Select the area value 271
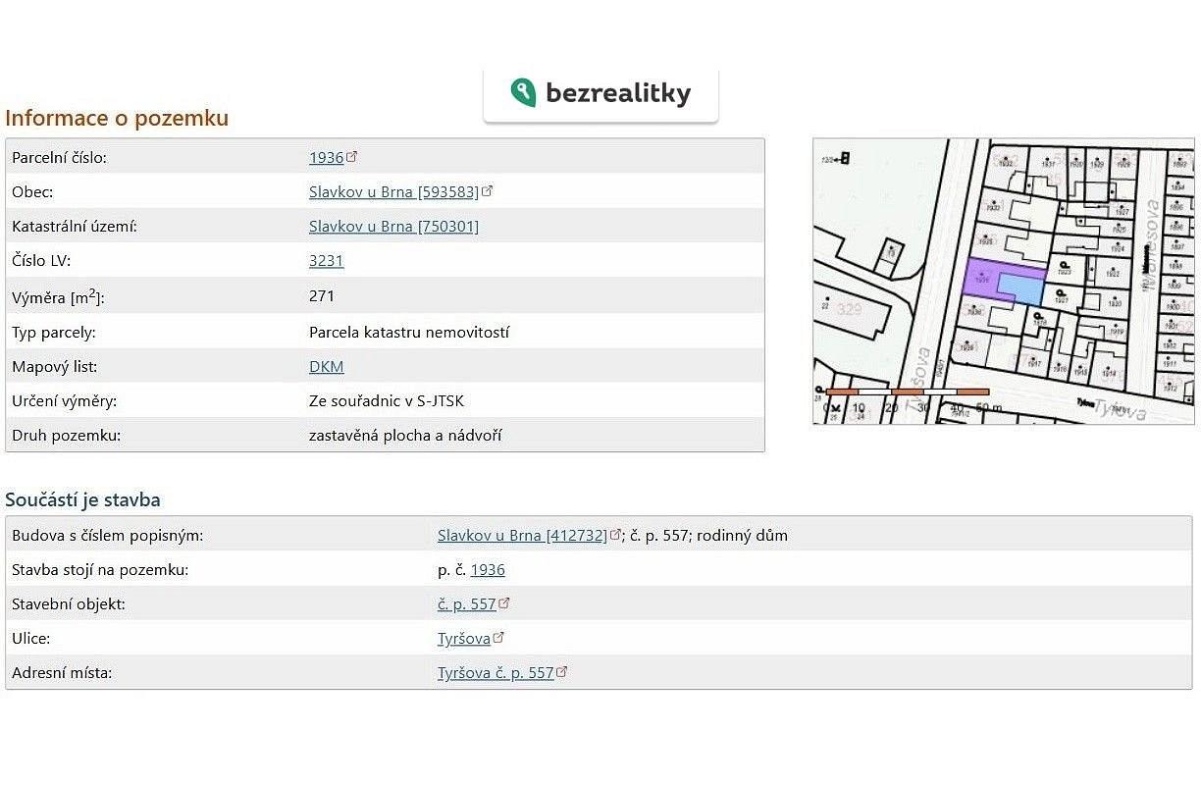The width and height of the screenshot is (1201, 785). pos(322,296)
